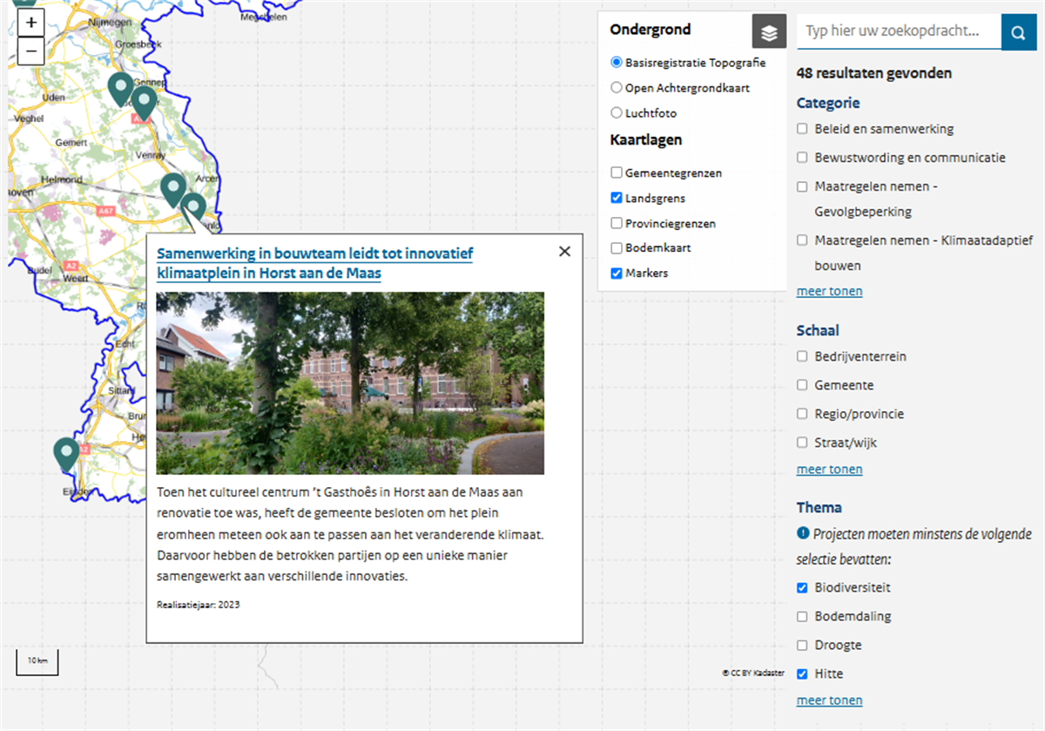1045x731 pixels.
Task: Click the map marker near Gennep
Action: [x=144, y=102]
